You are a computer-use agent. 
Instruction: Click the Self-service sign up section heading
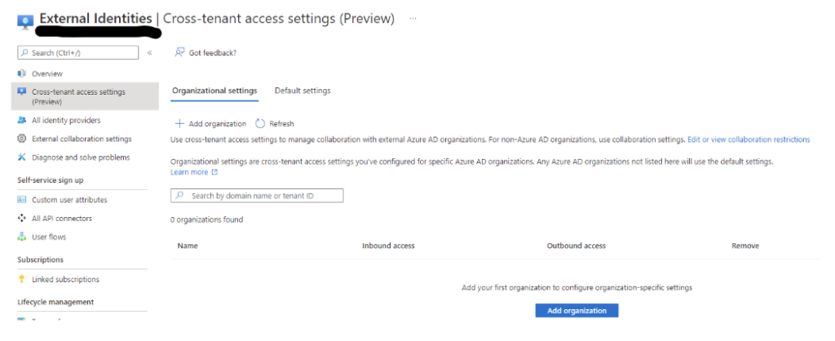(x=50, y=180)
